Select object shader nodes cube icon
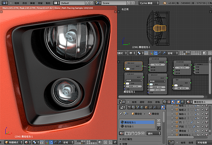The height and width of the screenshot is (145, 212). [x=178, y=102]
